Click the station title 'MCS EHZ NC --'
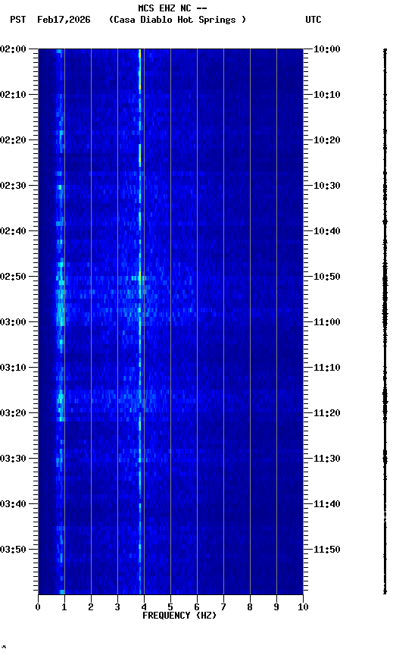The height and width of the screenshot is (655, 418). [x=173, y=8]
